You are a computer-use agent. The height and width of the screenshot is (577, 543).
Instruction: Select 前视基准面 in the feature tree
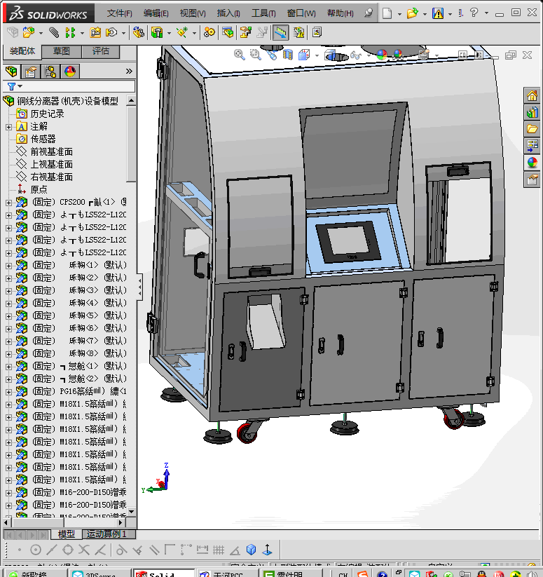pyautogui.click(x=51, y=151)
